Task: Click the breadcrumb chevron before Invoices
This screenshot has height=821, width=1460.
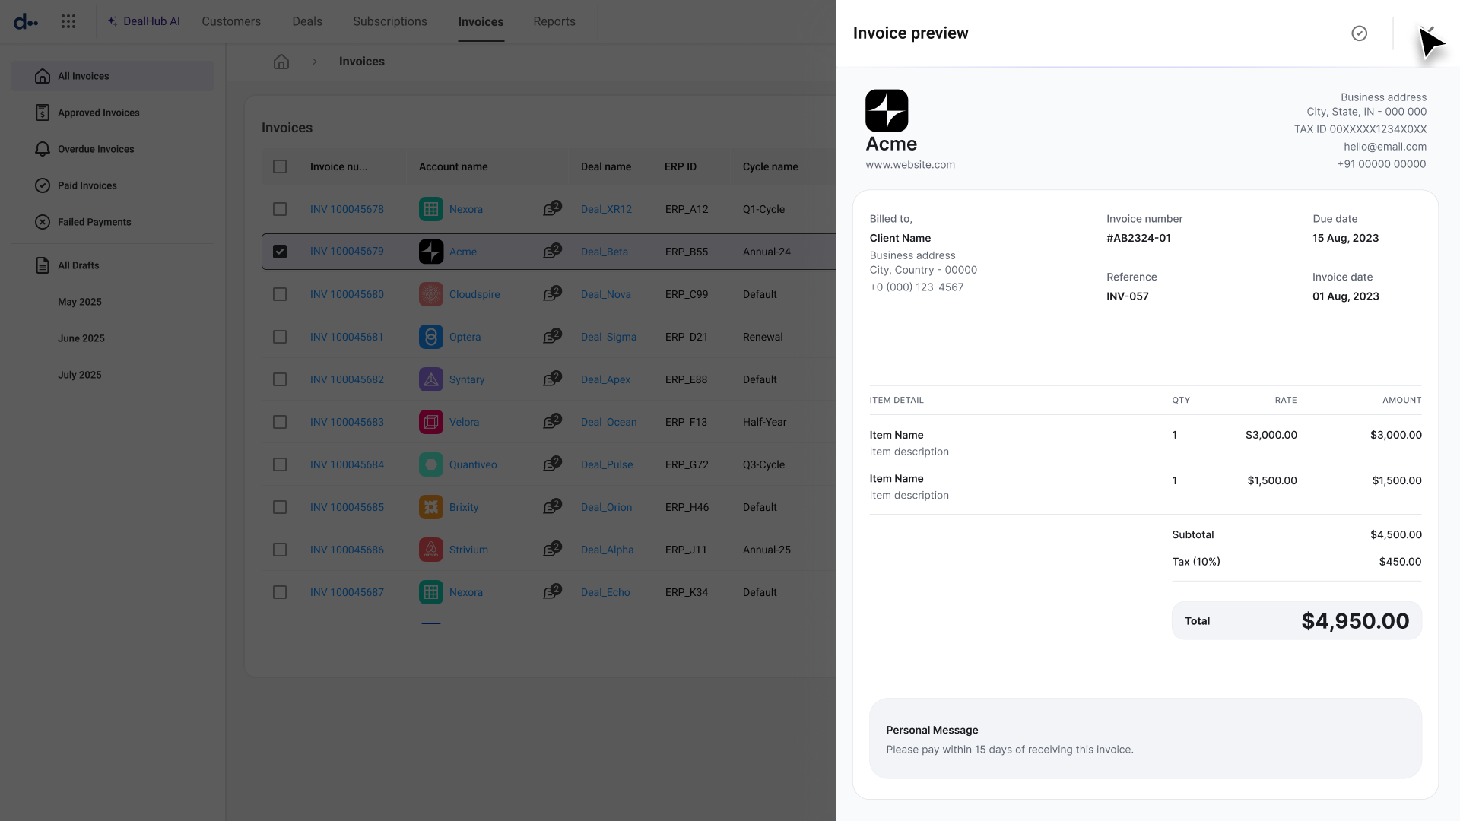Action: point(315,62)
